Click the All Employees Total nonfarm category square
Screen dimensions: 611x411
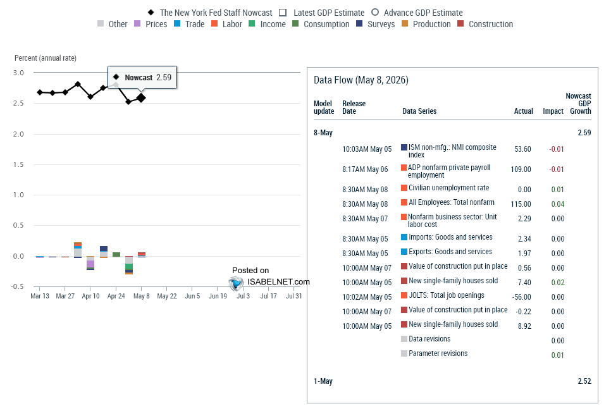coord(404,202)
